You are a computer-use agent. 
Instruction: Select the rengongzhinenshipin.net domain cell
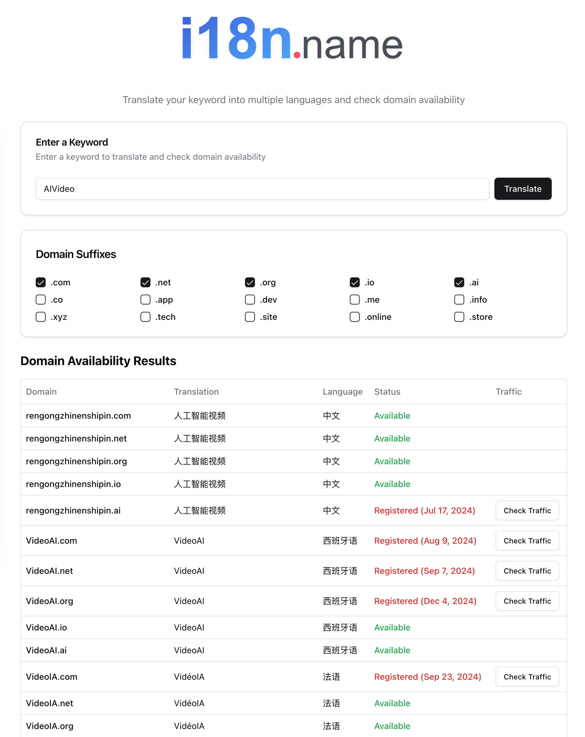click(76, 439)
